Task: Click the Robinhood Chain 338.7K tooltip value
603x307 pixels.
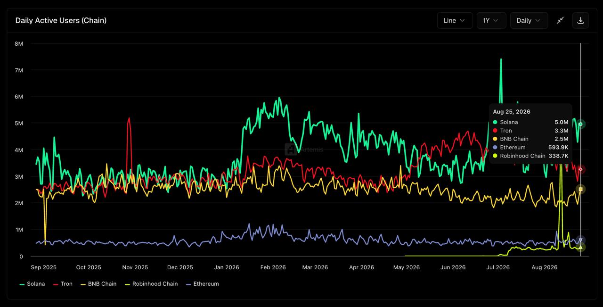Action: pyautogui.click(x=558, y=156)
